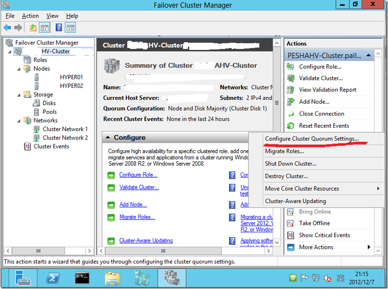Collapse the Configure section
This screenshot has height=289, width=388.
pyautogui.click(x=108, y=137)
